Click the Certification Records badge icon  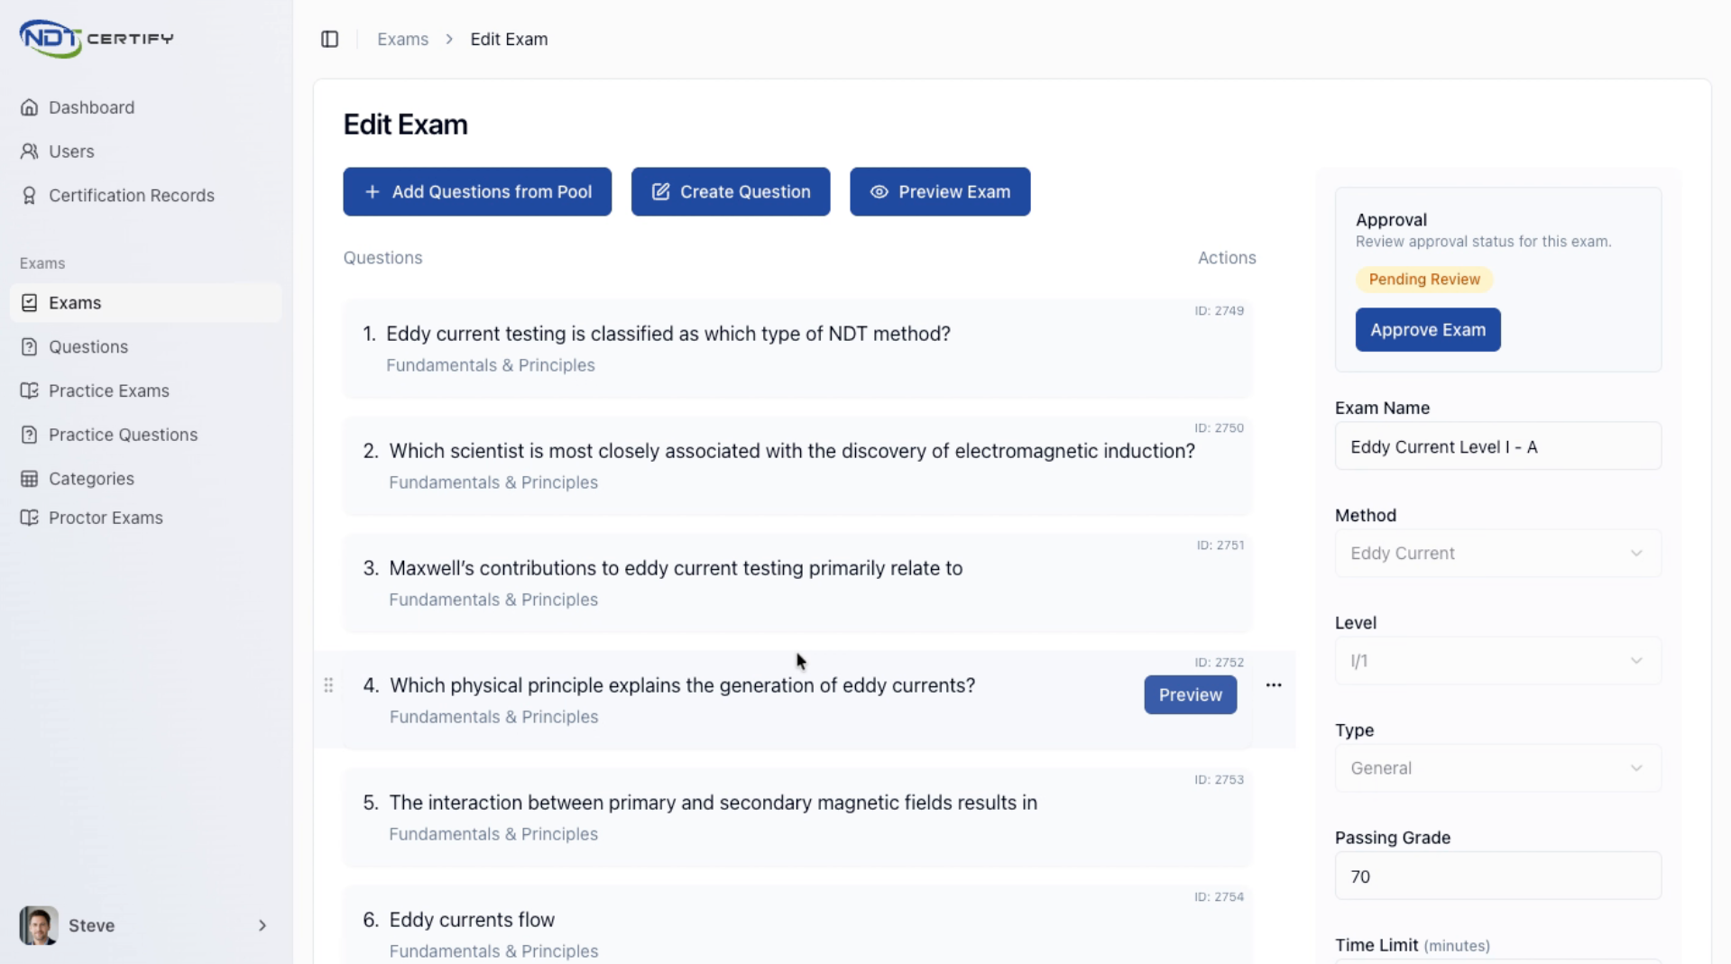pos(30,196)
